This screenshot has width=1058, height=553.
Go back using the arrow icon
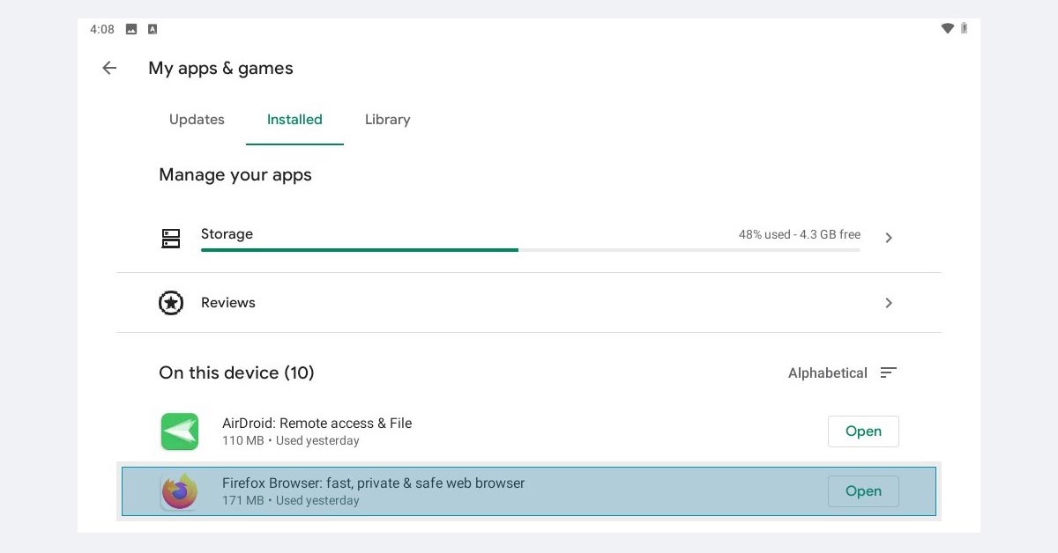click(109, 68)
